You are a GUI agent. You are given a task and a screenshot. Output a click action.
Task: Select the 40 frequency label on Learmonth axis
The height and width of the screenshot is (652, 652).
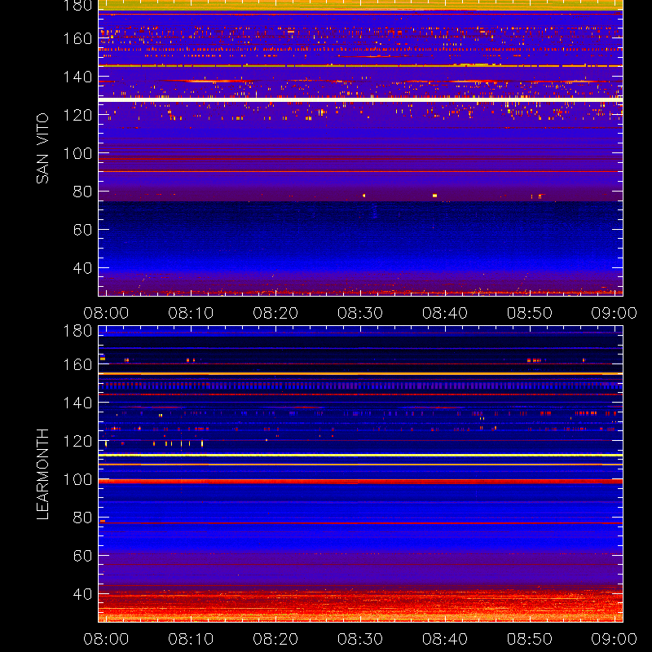[x=82, y=594]
